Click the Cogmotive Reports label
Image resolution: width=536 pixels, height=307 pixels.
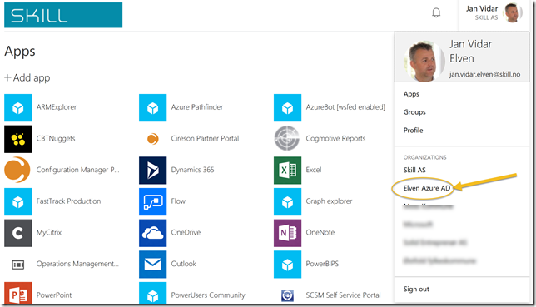click(335, 139)
